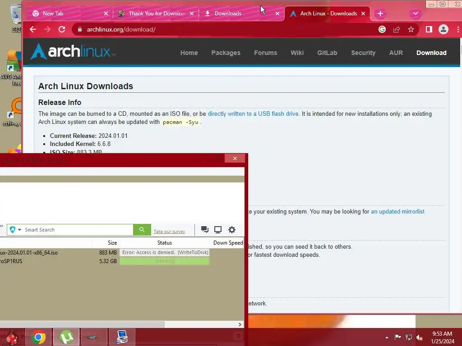462x346 pixels.
Task: Close the New Tab tab
Action: [106, 14]
